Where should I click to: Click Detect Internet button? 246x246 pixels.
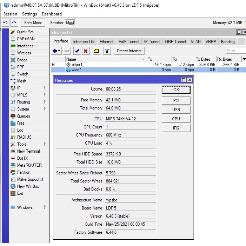click(x=129, y=51)
